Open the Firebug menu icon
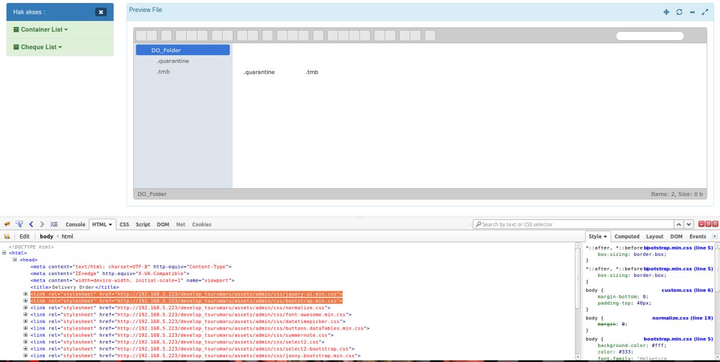Screen dimensions: 720x362 click(x=7, y=224)
